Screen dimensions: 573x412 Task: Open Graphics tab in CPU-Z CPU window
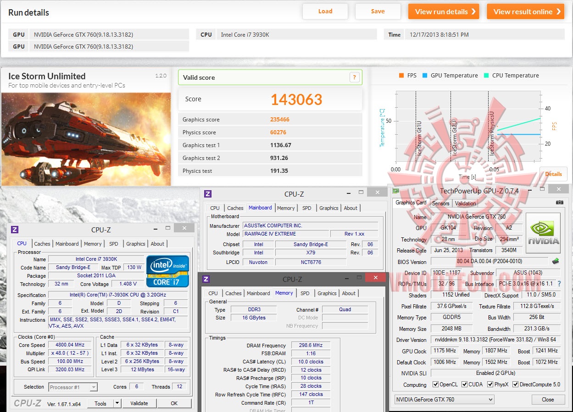click(x=136, y=244)
